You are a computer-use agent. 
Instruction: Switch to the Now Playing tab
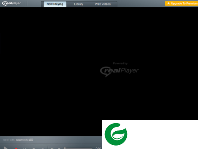click(x=55, y=4)
